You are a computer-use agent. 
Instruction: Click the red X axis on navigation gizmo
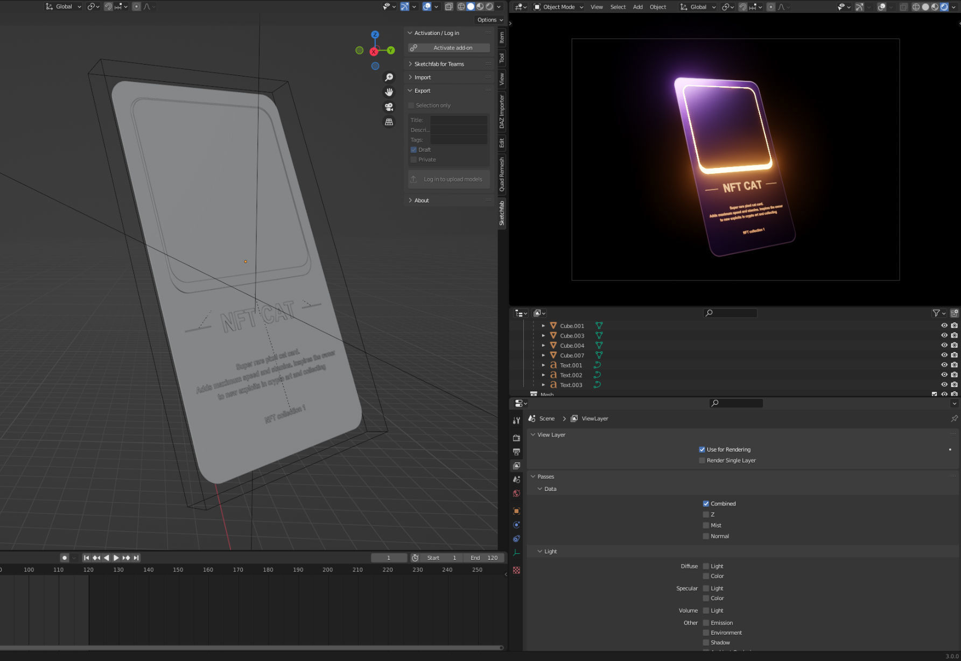click(374, 52)
